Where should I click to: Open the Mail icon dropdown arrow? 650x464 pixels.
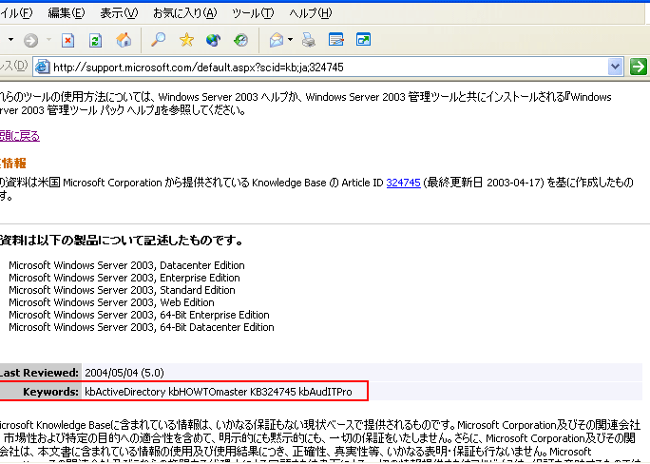(x=291, y=40)
